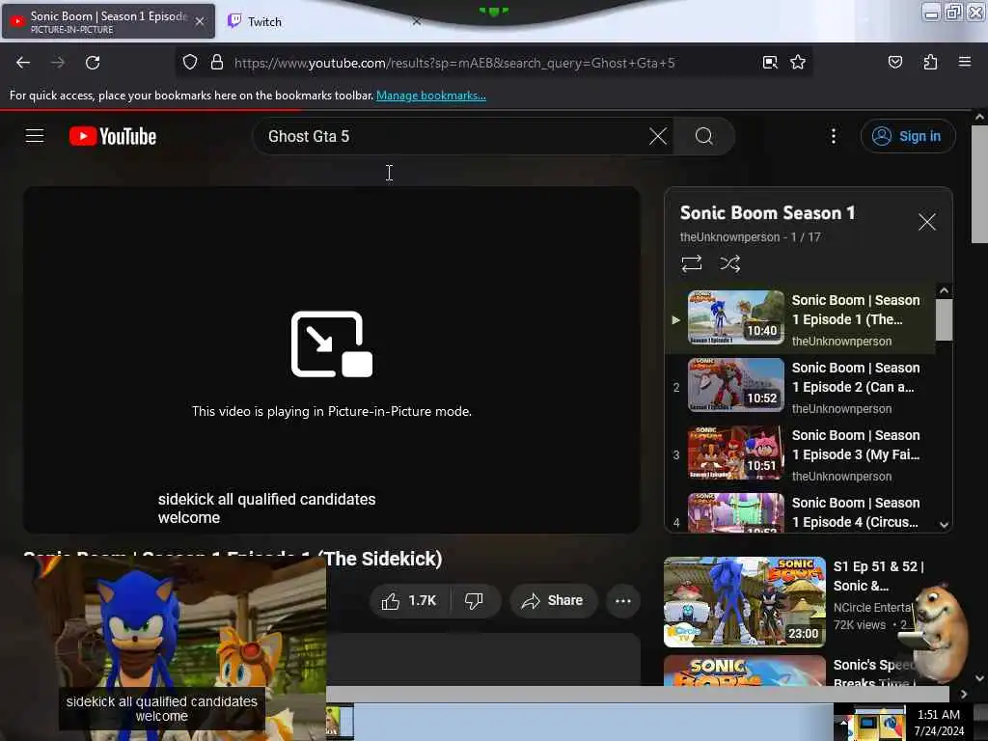Open the YouTube guide hamburger menu

pyautogui.click(x=35, y=136)
